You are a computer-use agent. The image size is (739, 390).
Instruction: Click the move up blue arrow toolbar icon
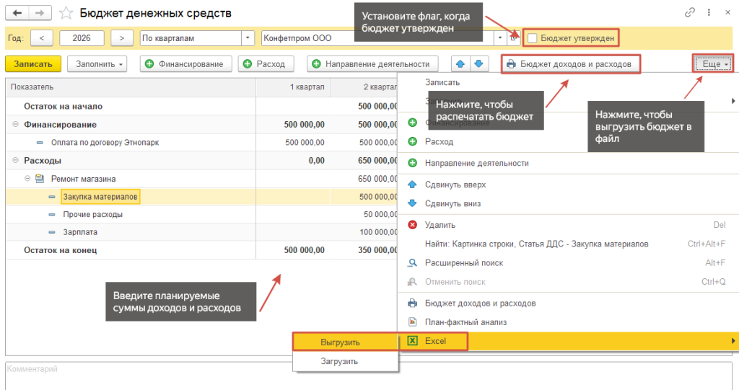click(x=460, y=63)
